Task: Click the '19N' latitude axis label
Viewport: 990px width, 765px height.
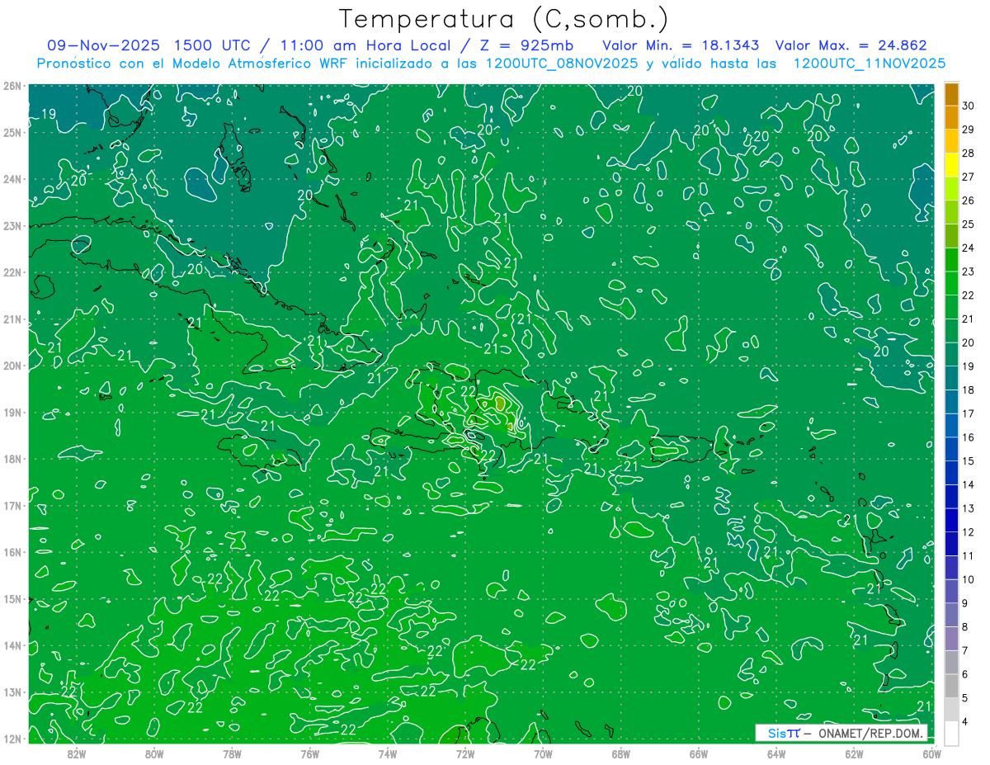Action: 12,412
